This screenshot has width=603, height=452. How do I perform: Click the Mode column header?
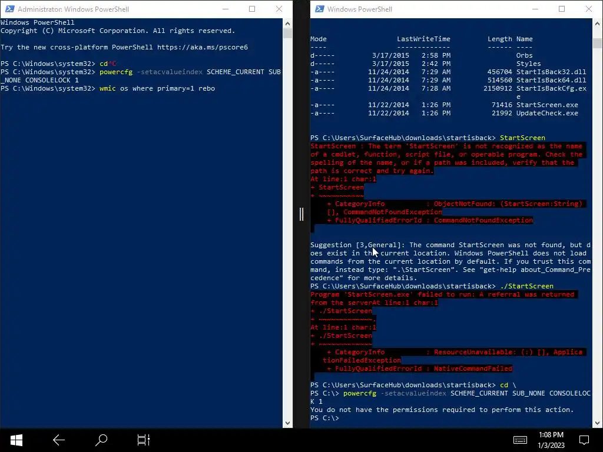(x=319, y=39)
